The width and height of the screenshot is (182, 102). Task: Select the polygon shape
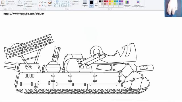(66, 1)
